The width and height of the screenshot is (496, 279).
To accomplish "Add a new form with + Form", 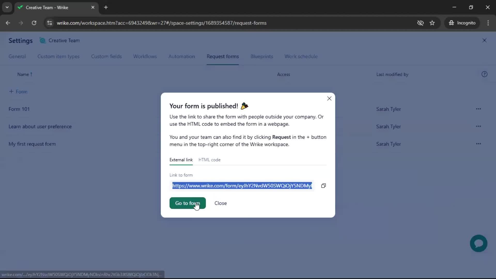I will click(18, 91).
